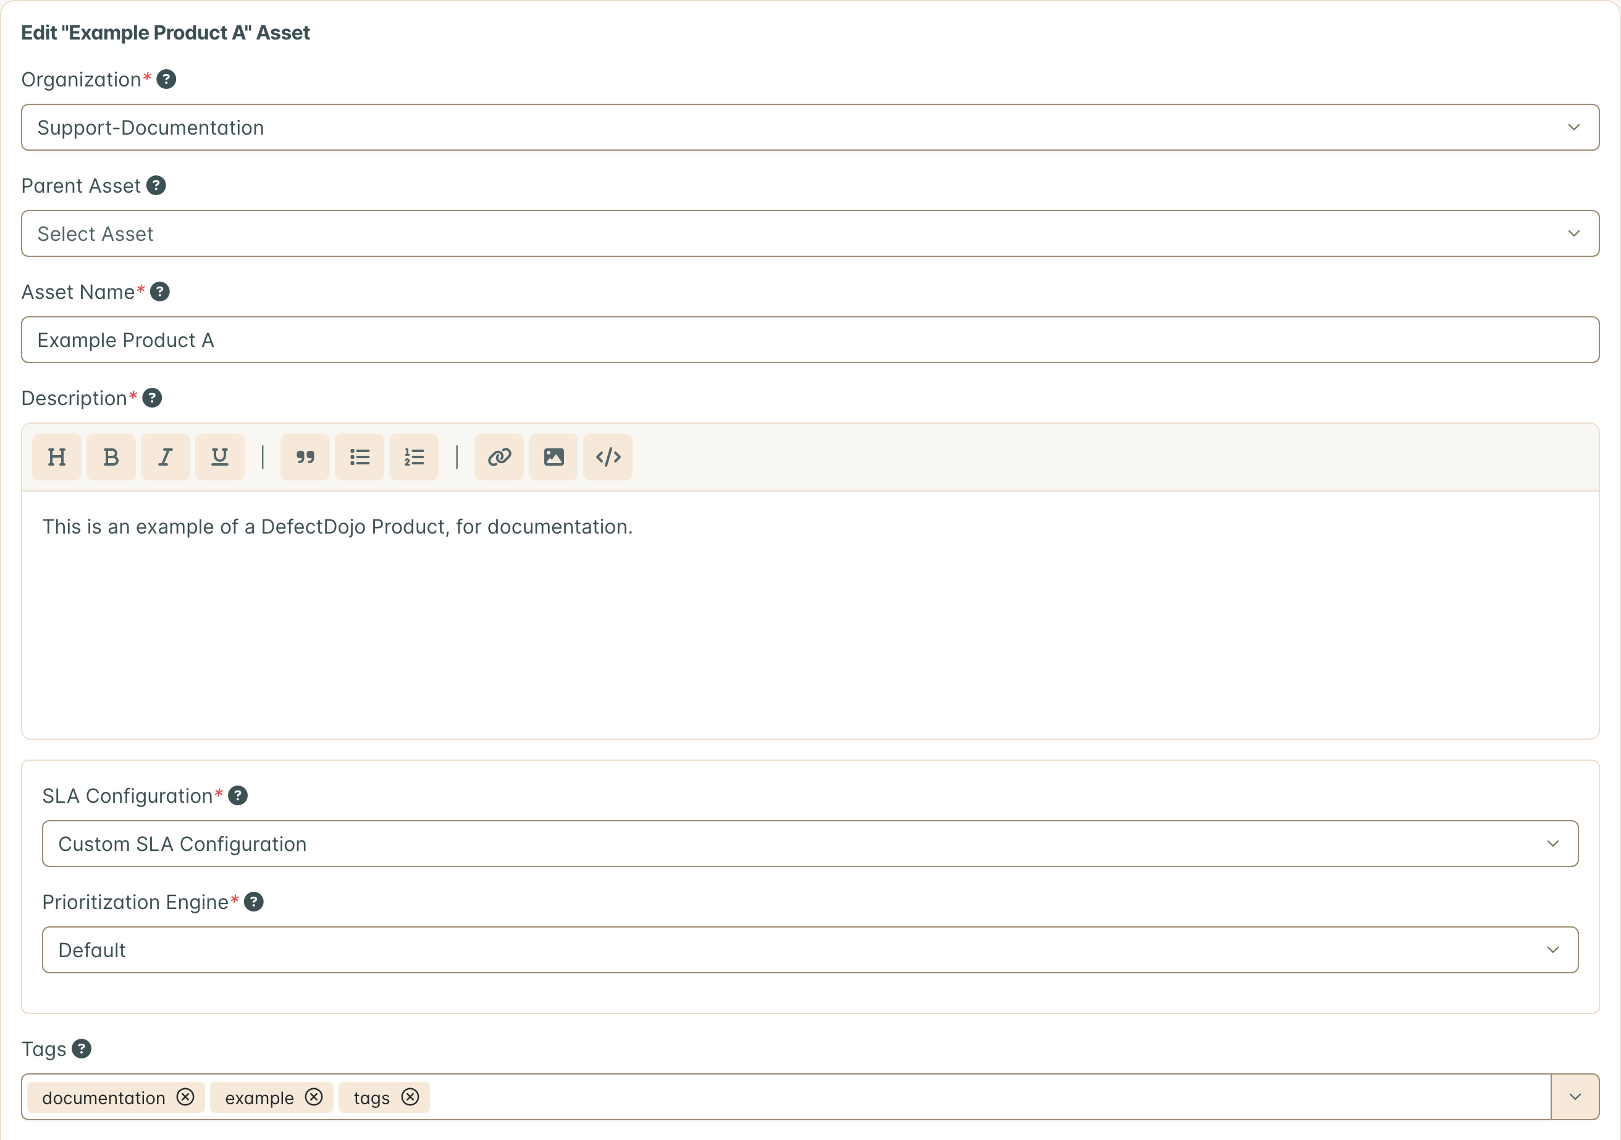The width and height of the screenshot is (1621, 1140).
Task: Insert a code block in description
Action: coord(608,458)
